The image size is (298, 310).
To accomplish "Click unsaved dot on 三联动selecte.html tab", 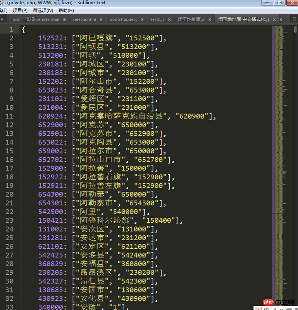I will coord(64,20).
